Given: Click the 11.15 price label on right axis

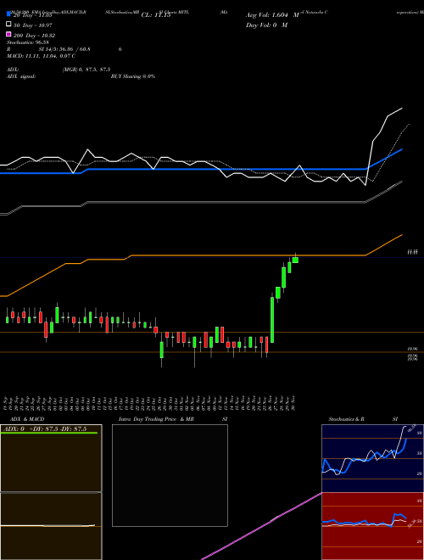Looking at the screenshot, I should 413,252.
